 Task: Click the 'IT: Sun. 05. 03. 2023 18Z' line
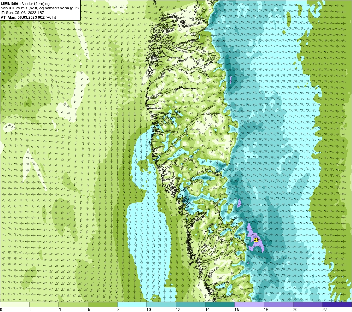tap(23, 13)
